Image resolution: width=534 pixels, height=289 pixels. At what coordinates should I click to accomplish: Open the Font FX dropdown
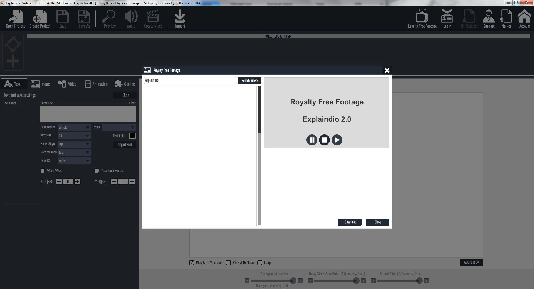point(74,161)
